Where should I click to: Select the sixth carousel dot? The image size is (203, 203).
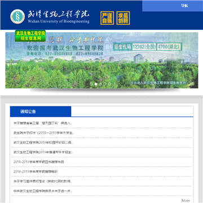click(x=114, y=84)
